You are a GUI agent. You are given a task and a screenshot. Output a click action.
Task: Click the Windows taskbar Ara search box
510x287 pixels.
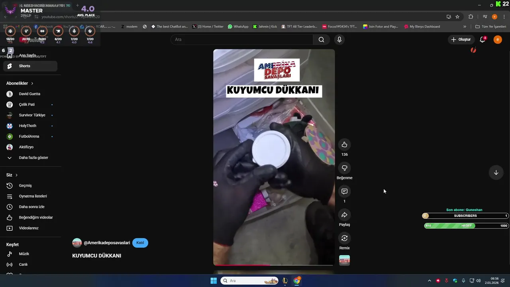click(x=249, y=281)
